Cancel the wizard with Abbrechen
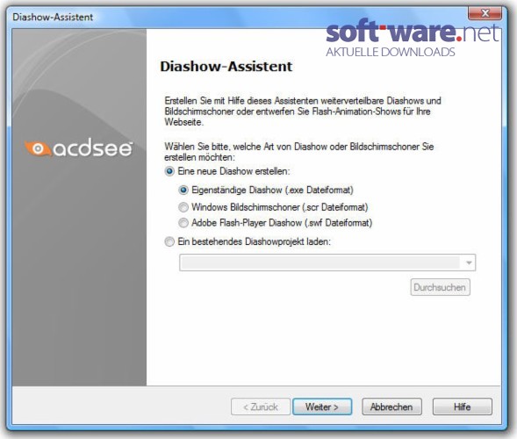Screen dimensions: 517x439 391,407
